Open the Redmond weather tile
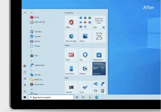The height and width of the screenshot is (112, 161). pyautogui.click(x=99, y=69)
